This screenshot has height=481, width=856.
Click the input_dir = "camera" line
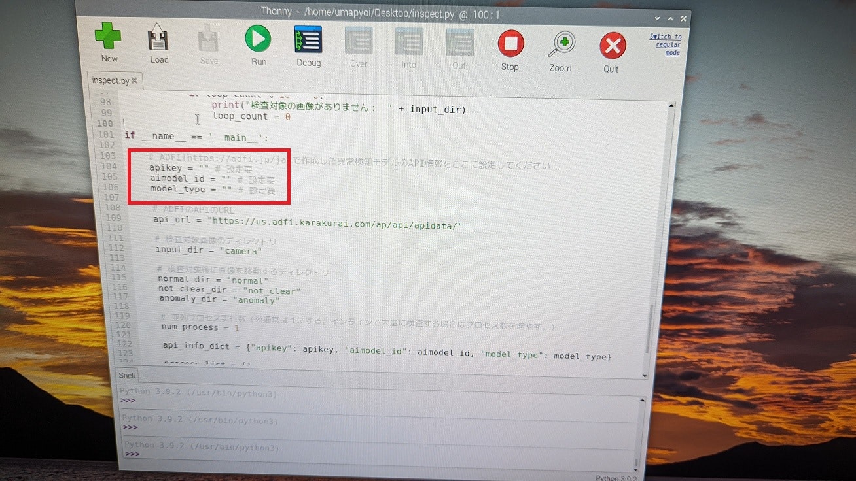(209, 250)
